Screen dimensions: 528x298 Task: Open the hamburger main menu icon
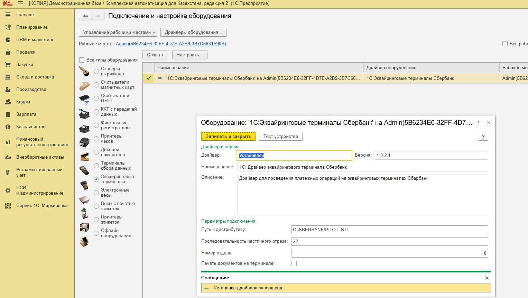[x=20, y=3]
